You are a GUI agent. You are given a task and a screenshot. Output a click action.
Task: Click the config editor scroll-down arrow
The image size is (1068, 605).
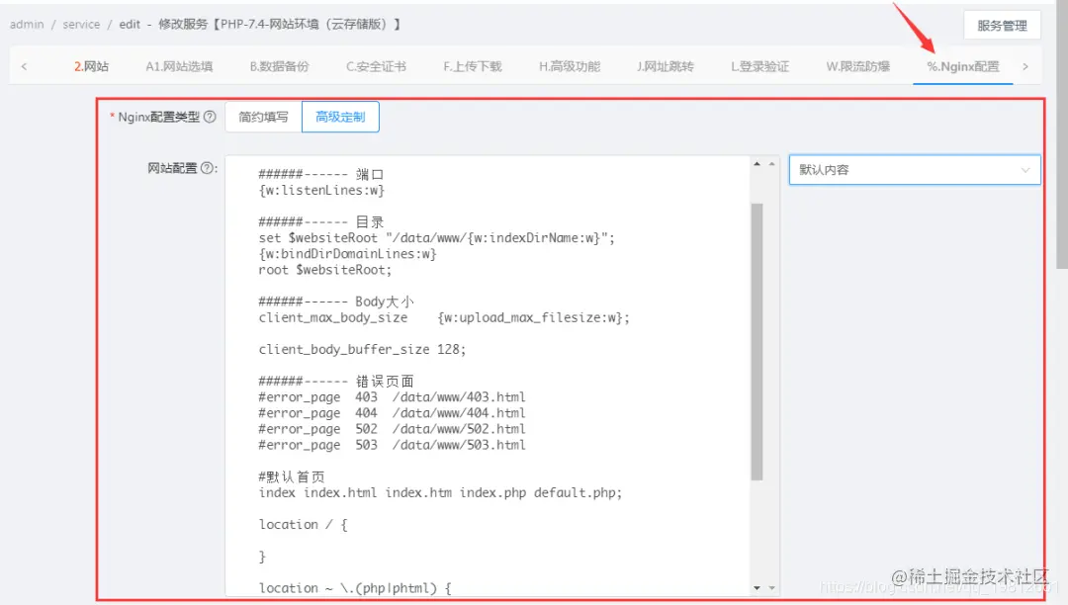click(757, 585)
